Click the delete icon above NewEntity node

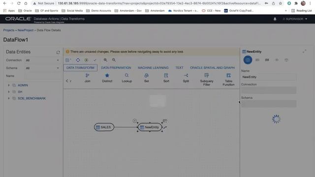click(134, 121)
